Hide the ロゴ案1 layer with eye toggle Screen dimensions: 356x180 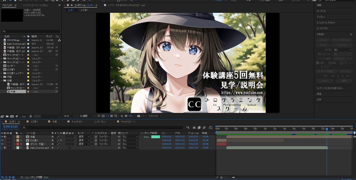2,140
